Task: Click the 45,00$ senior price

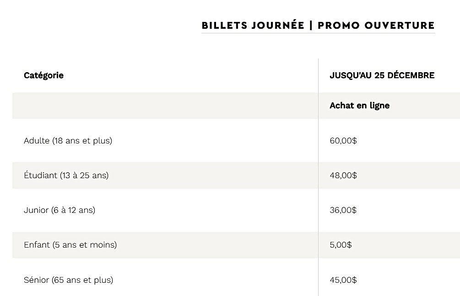Action: pyautogui.click(x=343, y=280)
